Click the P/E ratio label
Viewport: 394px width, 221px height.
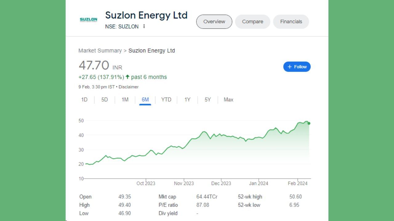(x=168, y=205)
